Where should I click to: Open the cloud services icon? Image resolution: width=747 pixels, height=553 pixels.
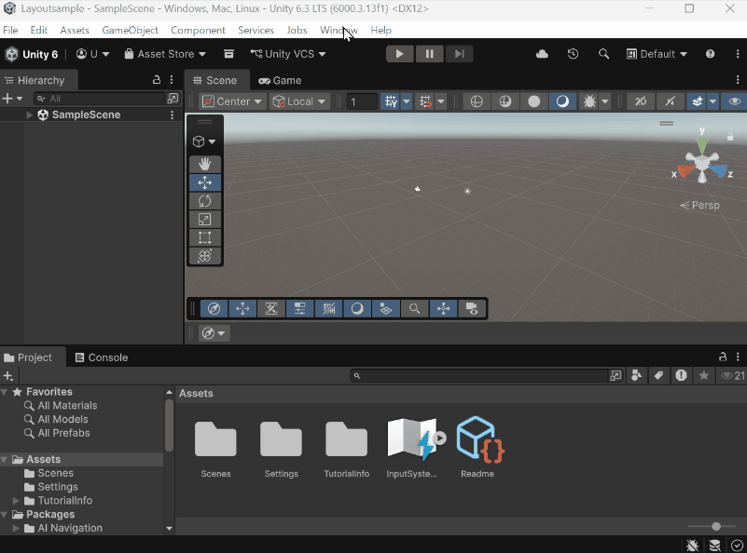(x=543, y=54)
